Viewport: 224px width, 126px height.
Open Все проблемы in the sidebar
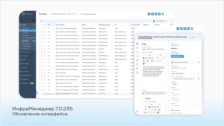point(26,35)
